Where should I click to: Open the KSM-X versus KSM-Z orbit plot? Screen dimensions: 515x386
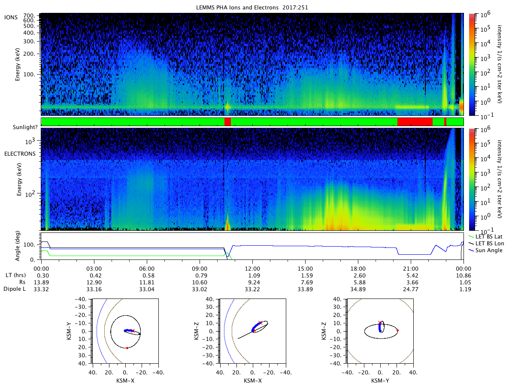[x=252, y=331]
